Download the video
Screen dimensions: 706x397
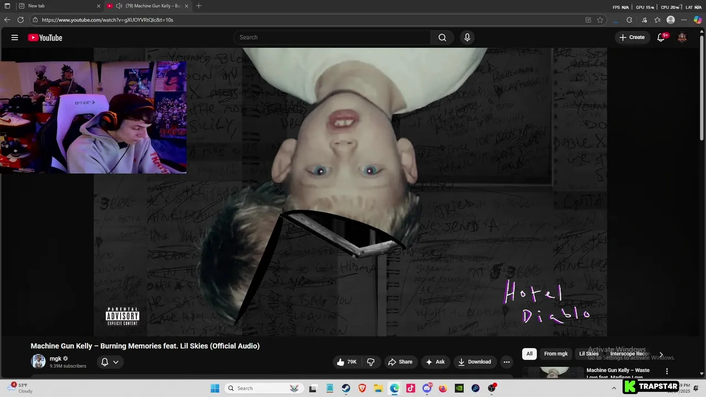coord(474,362)
